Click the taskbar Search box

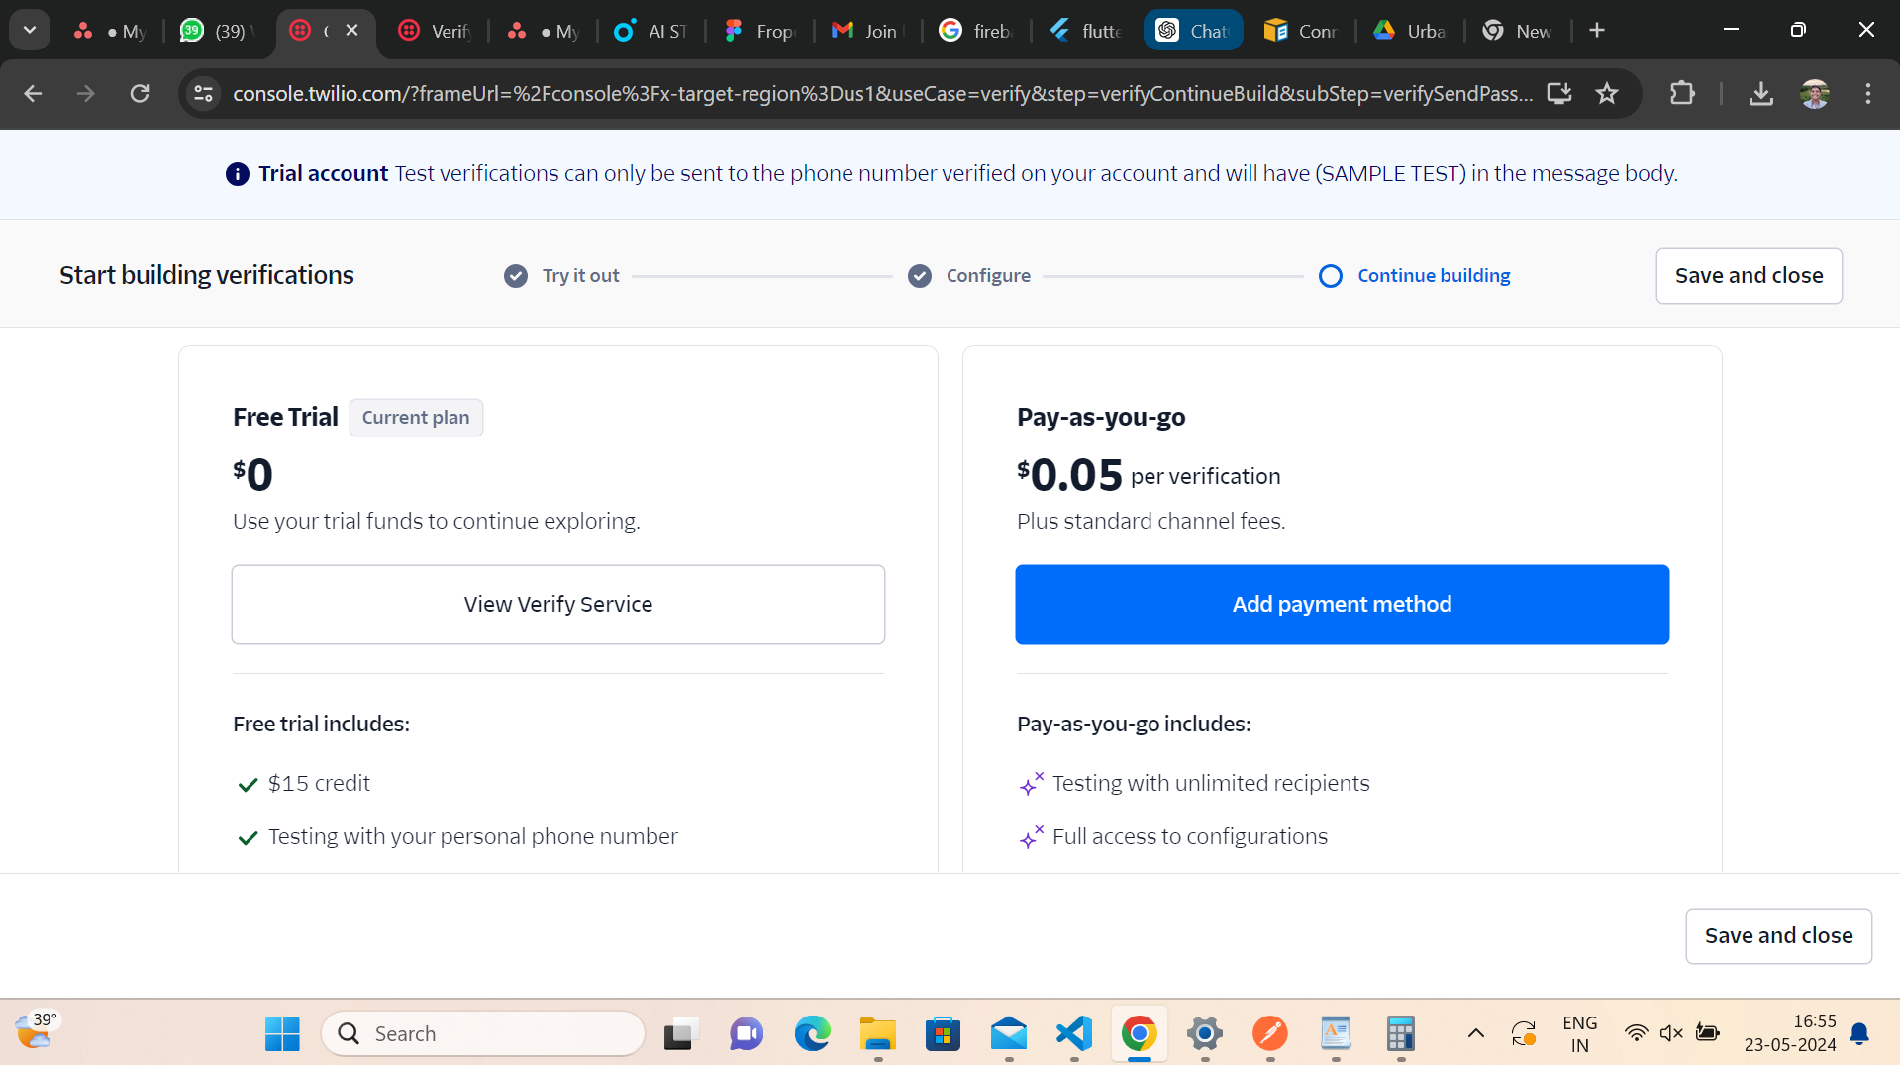(483, 1033)
